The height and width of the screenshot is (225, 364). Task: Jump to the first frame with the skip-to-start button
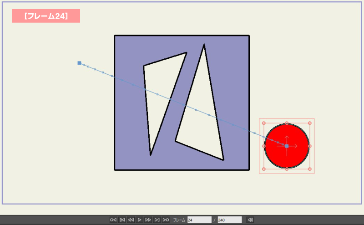[x=122, y=220]
